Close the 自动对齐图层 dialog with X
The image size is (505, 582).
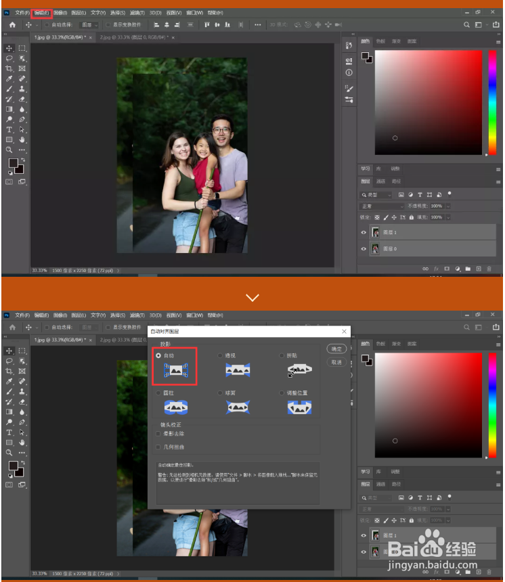point(344,332)
